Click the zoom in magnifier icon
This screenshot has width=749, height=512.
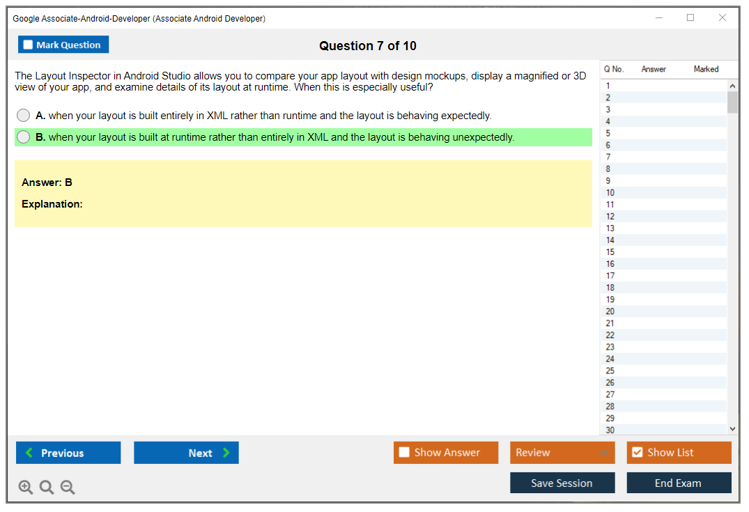pos(26,488)
